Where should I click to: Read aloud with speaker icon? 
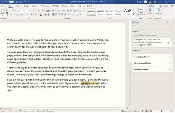[168, 43]
